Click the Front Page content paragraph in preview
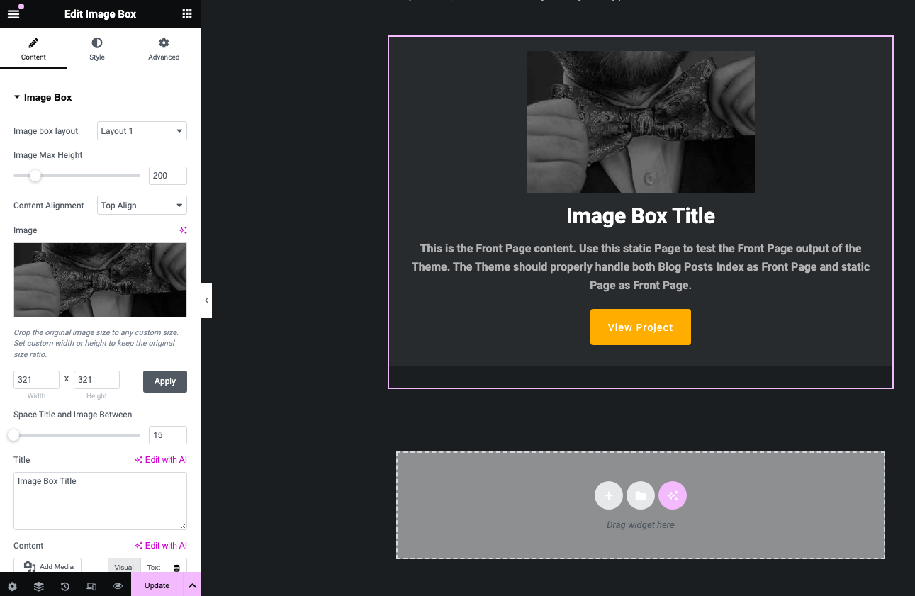 [641, 266]
